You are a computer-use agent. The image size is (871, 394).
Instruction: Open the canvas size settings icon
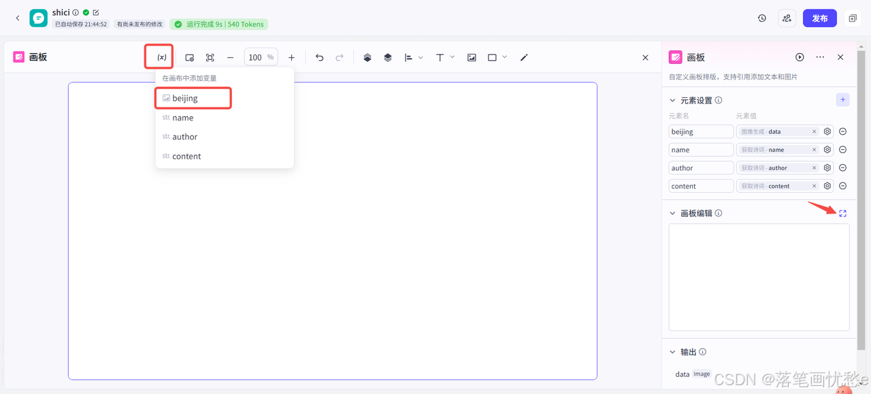tap(190, 58)
